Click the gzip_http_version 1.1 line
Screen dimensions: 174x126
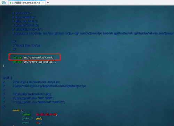coord(27,29)
